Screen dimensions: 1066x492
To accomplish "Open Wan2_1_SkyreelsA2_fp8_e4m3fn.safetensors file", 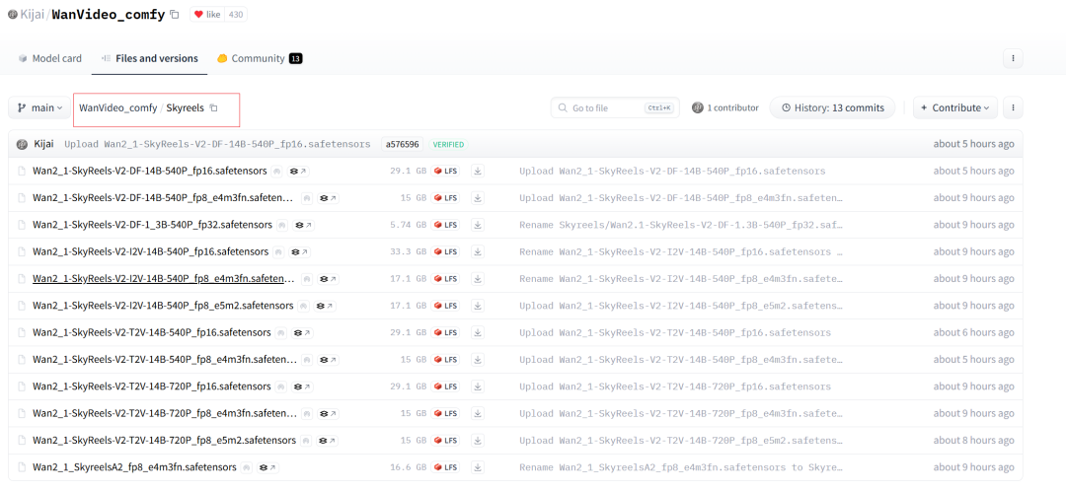I will [x=134, y=467].
